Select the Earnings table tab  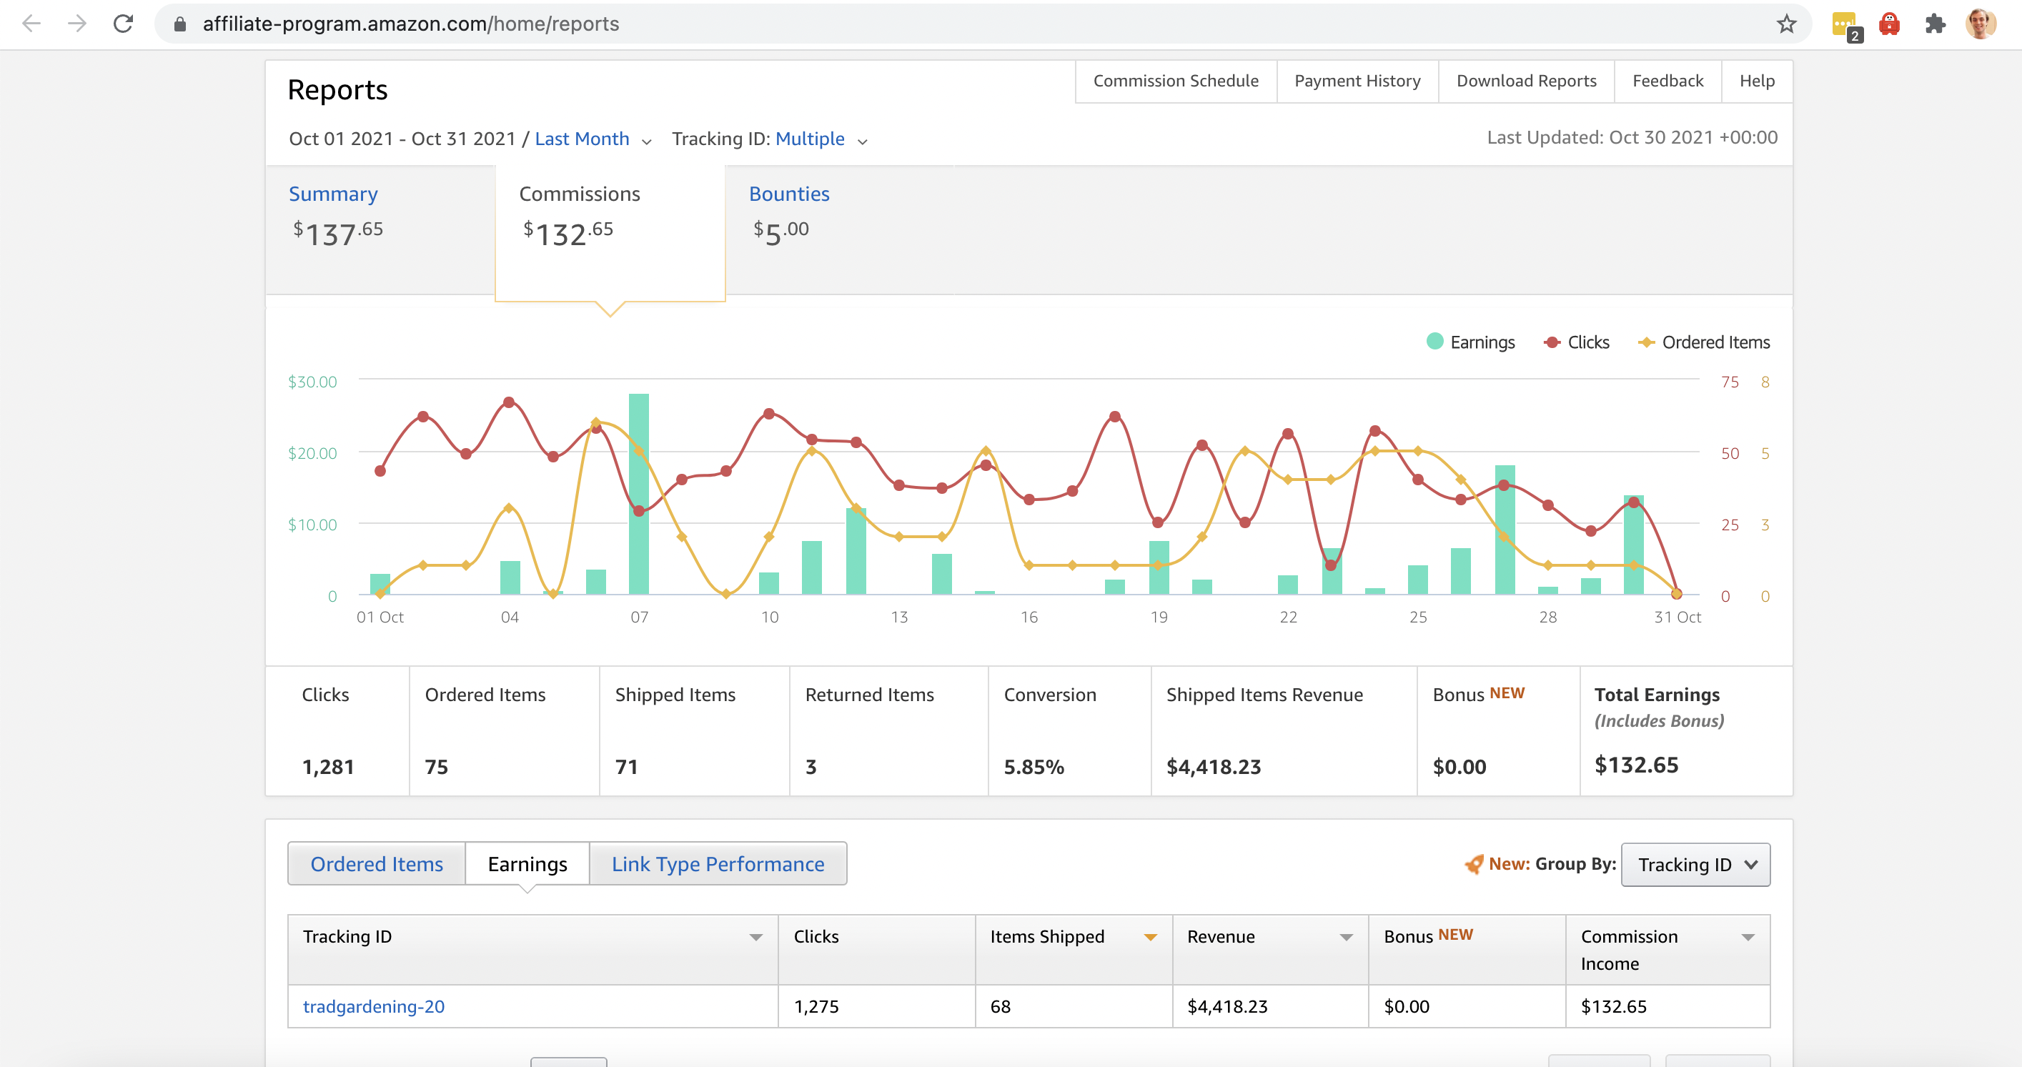click(527, 863)
